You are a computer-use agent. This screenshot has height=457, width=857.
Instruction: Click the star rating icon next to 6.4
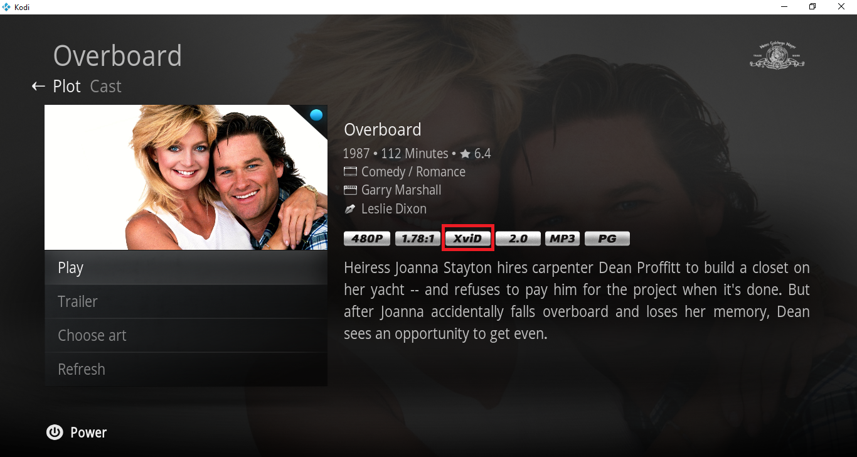tap(465, 154)
